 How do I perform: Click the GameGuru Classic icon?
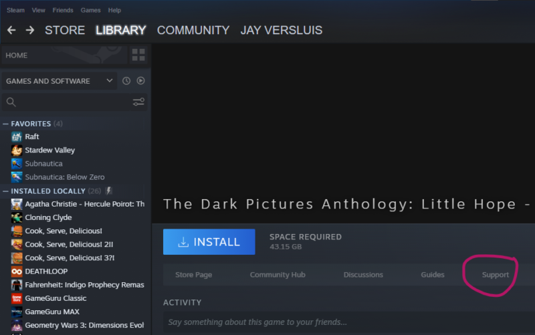17,298
